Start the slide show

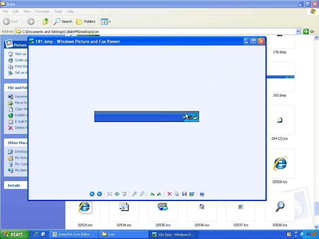(x=125, y=194)
